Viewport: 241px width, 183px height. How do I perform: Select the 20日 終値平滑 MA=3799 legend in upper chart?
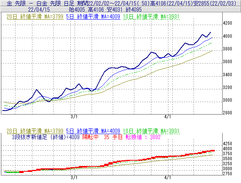[35, 17]
